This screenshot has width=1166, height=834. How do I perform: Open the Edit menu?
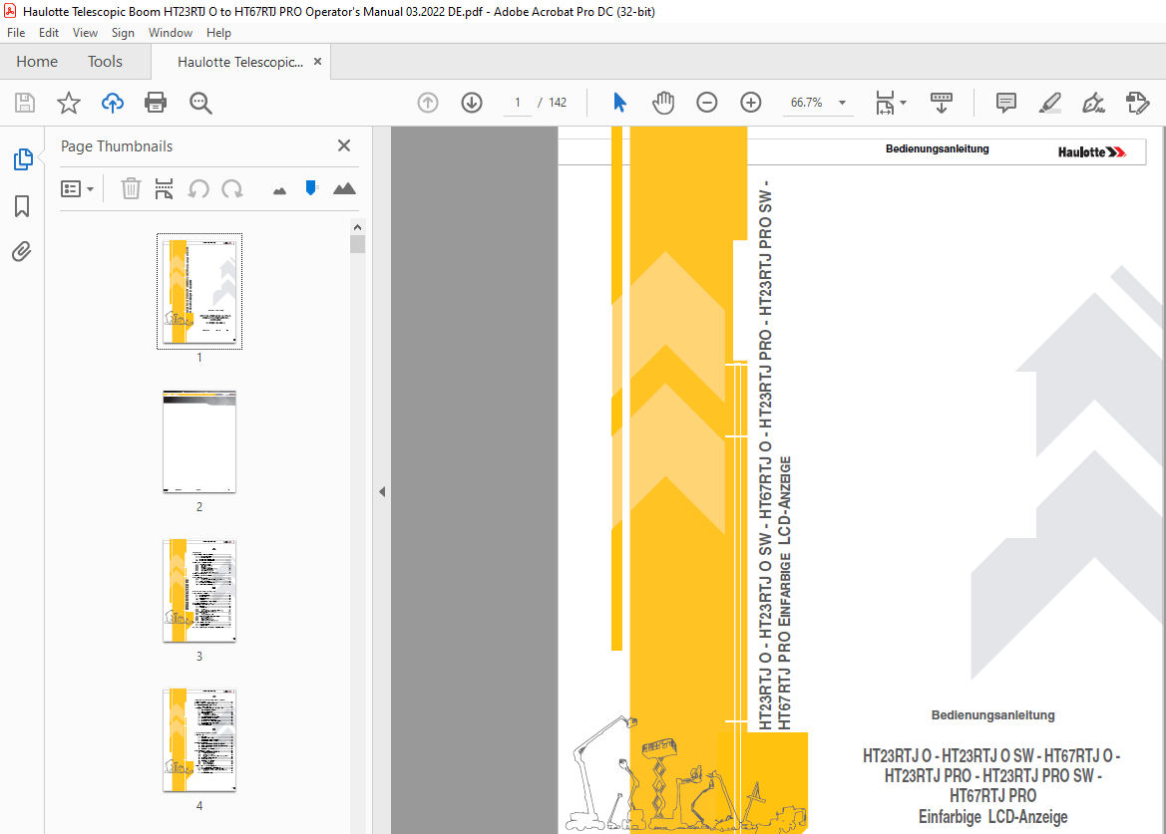pyautogui.click(x=48, y=33)
